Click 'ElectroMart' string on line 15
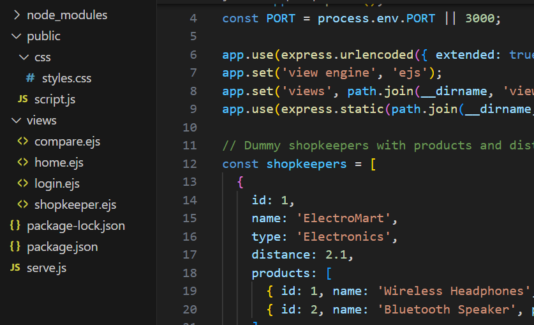The image size is (534, 325). pos(343,218)
